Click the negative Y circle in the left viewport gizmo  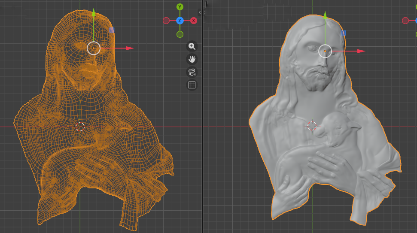pyautogui.click(x=180, y=34)
